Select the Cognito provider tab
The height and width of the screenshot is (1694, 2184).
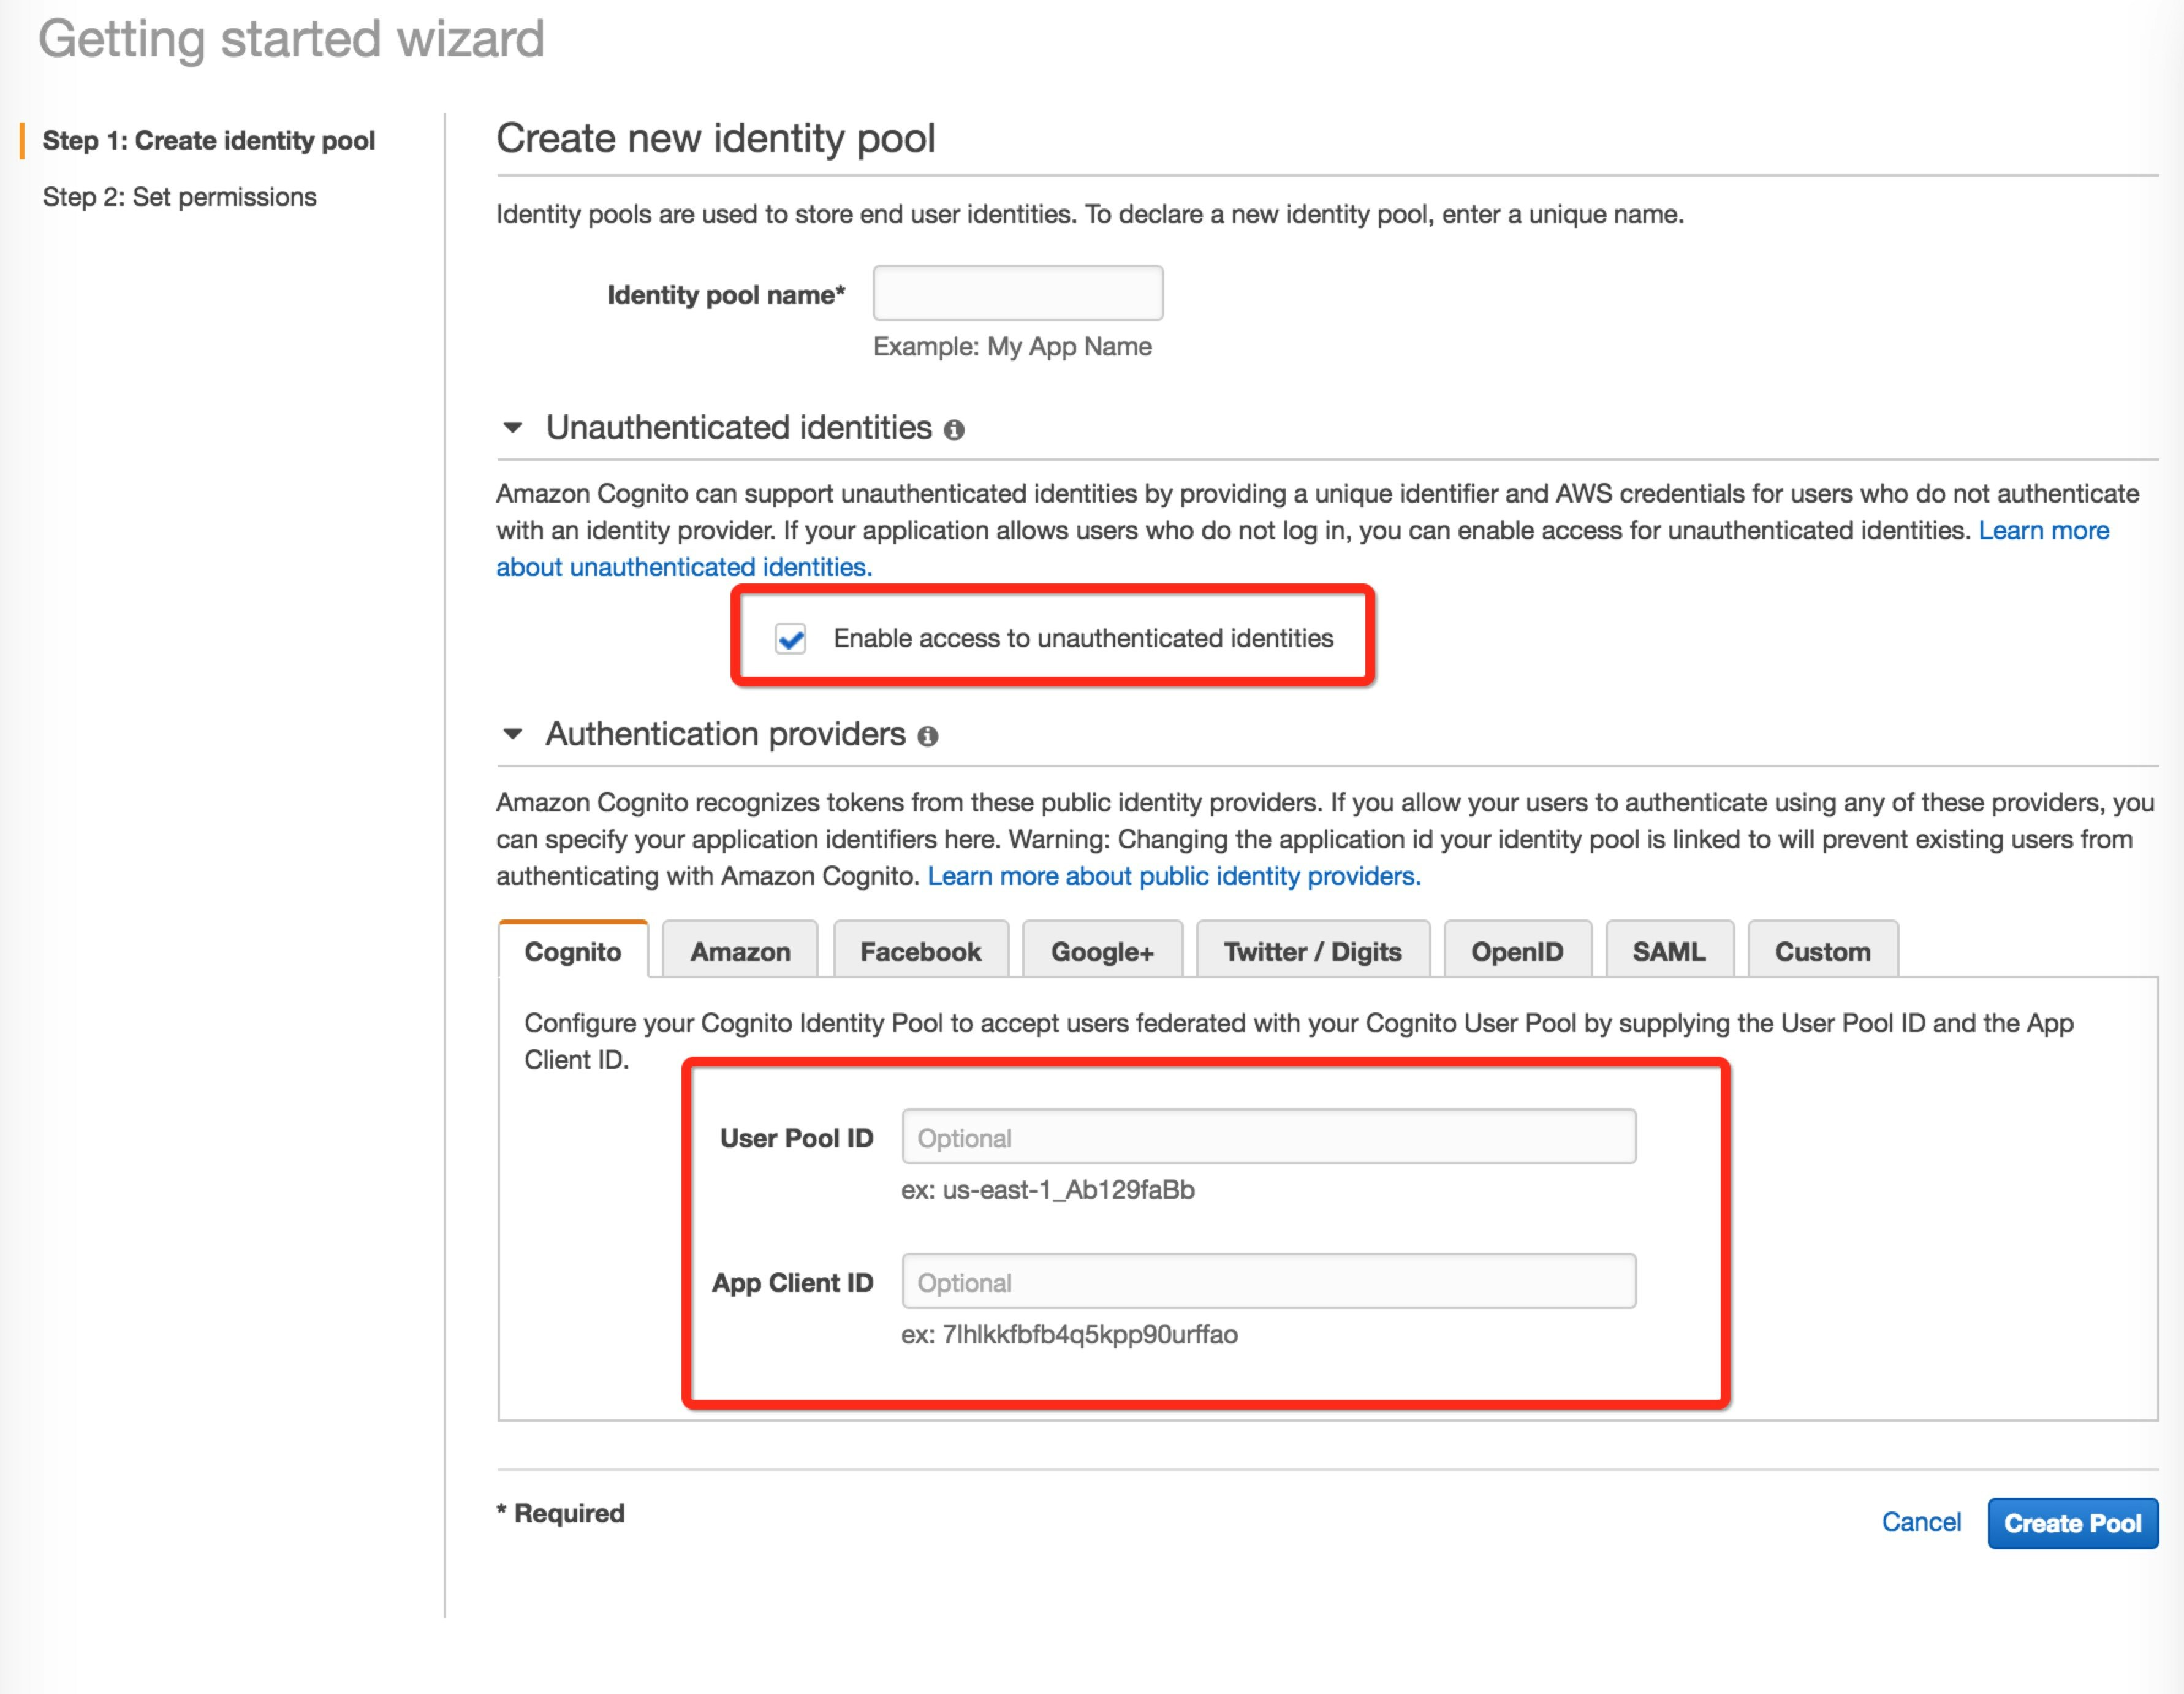[573, 950]
